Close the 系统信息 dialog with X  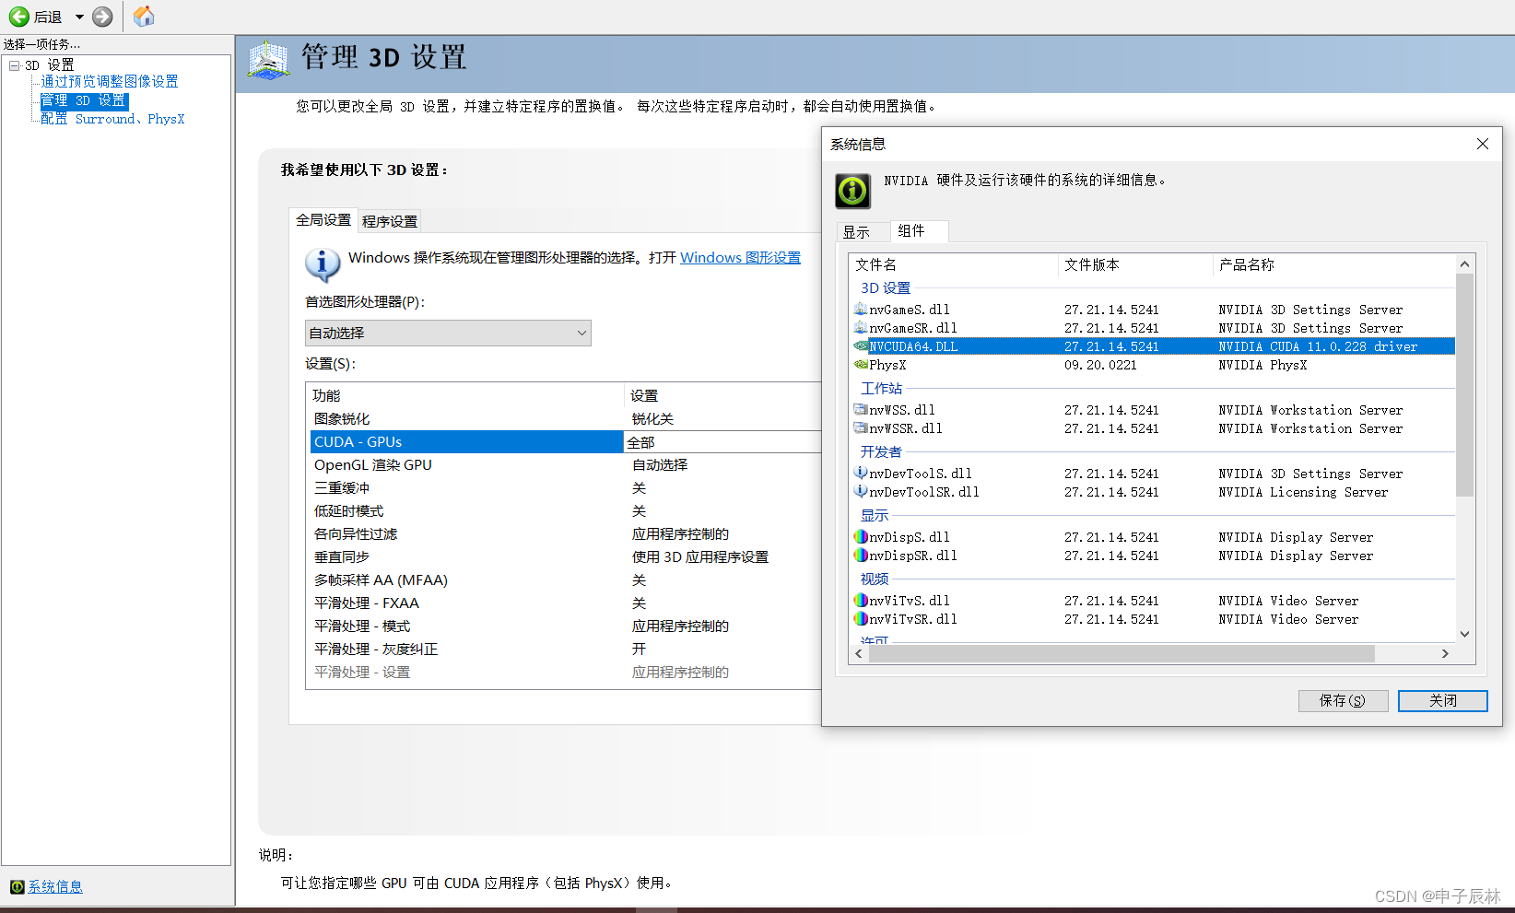click(x=1482, y=144)
